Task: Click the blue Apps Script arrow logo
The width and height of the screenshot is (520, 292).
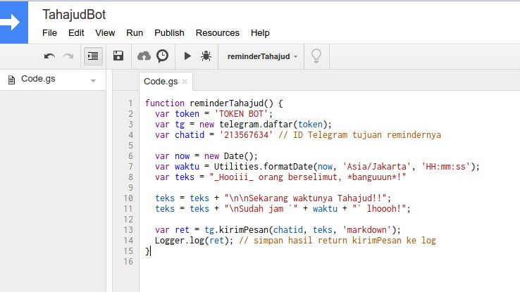Action: (13, 22)
